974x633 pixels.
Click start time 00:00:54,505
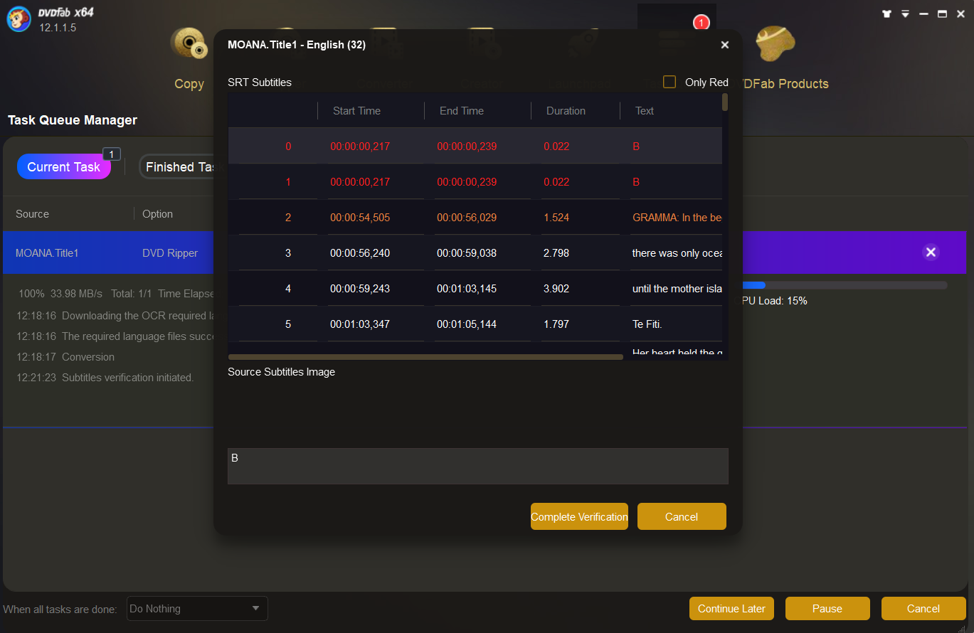[360, 218]
